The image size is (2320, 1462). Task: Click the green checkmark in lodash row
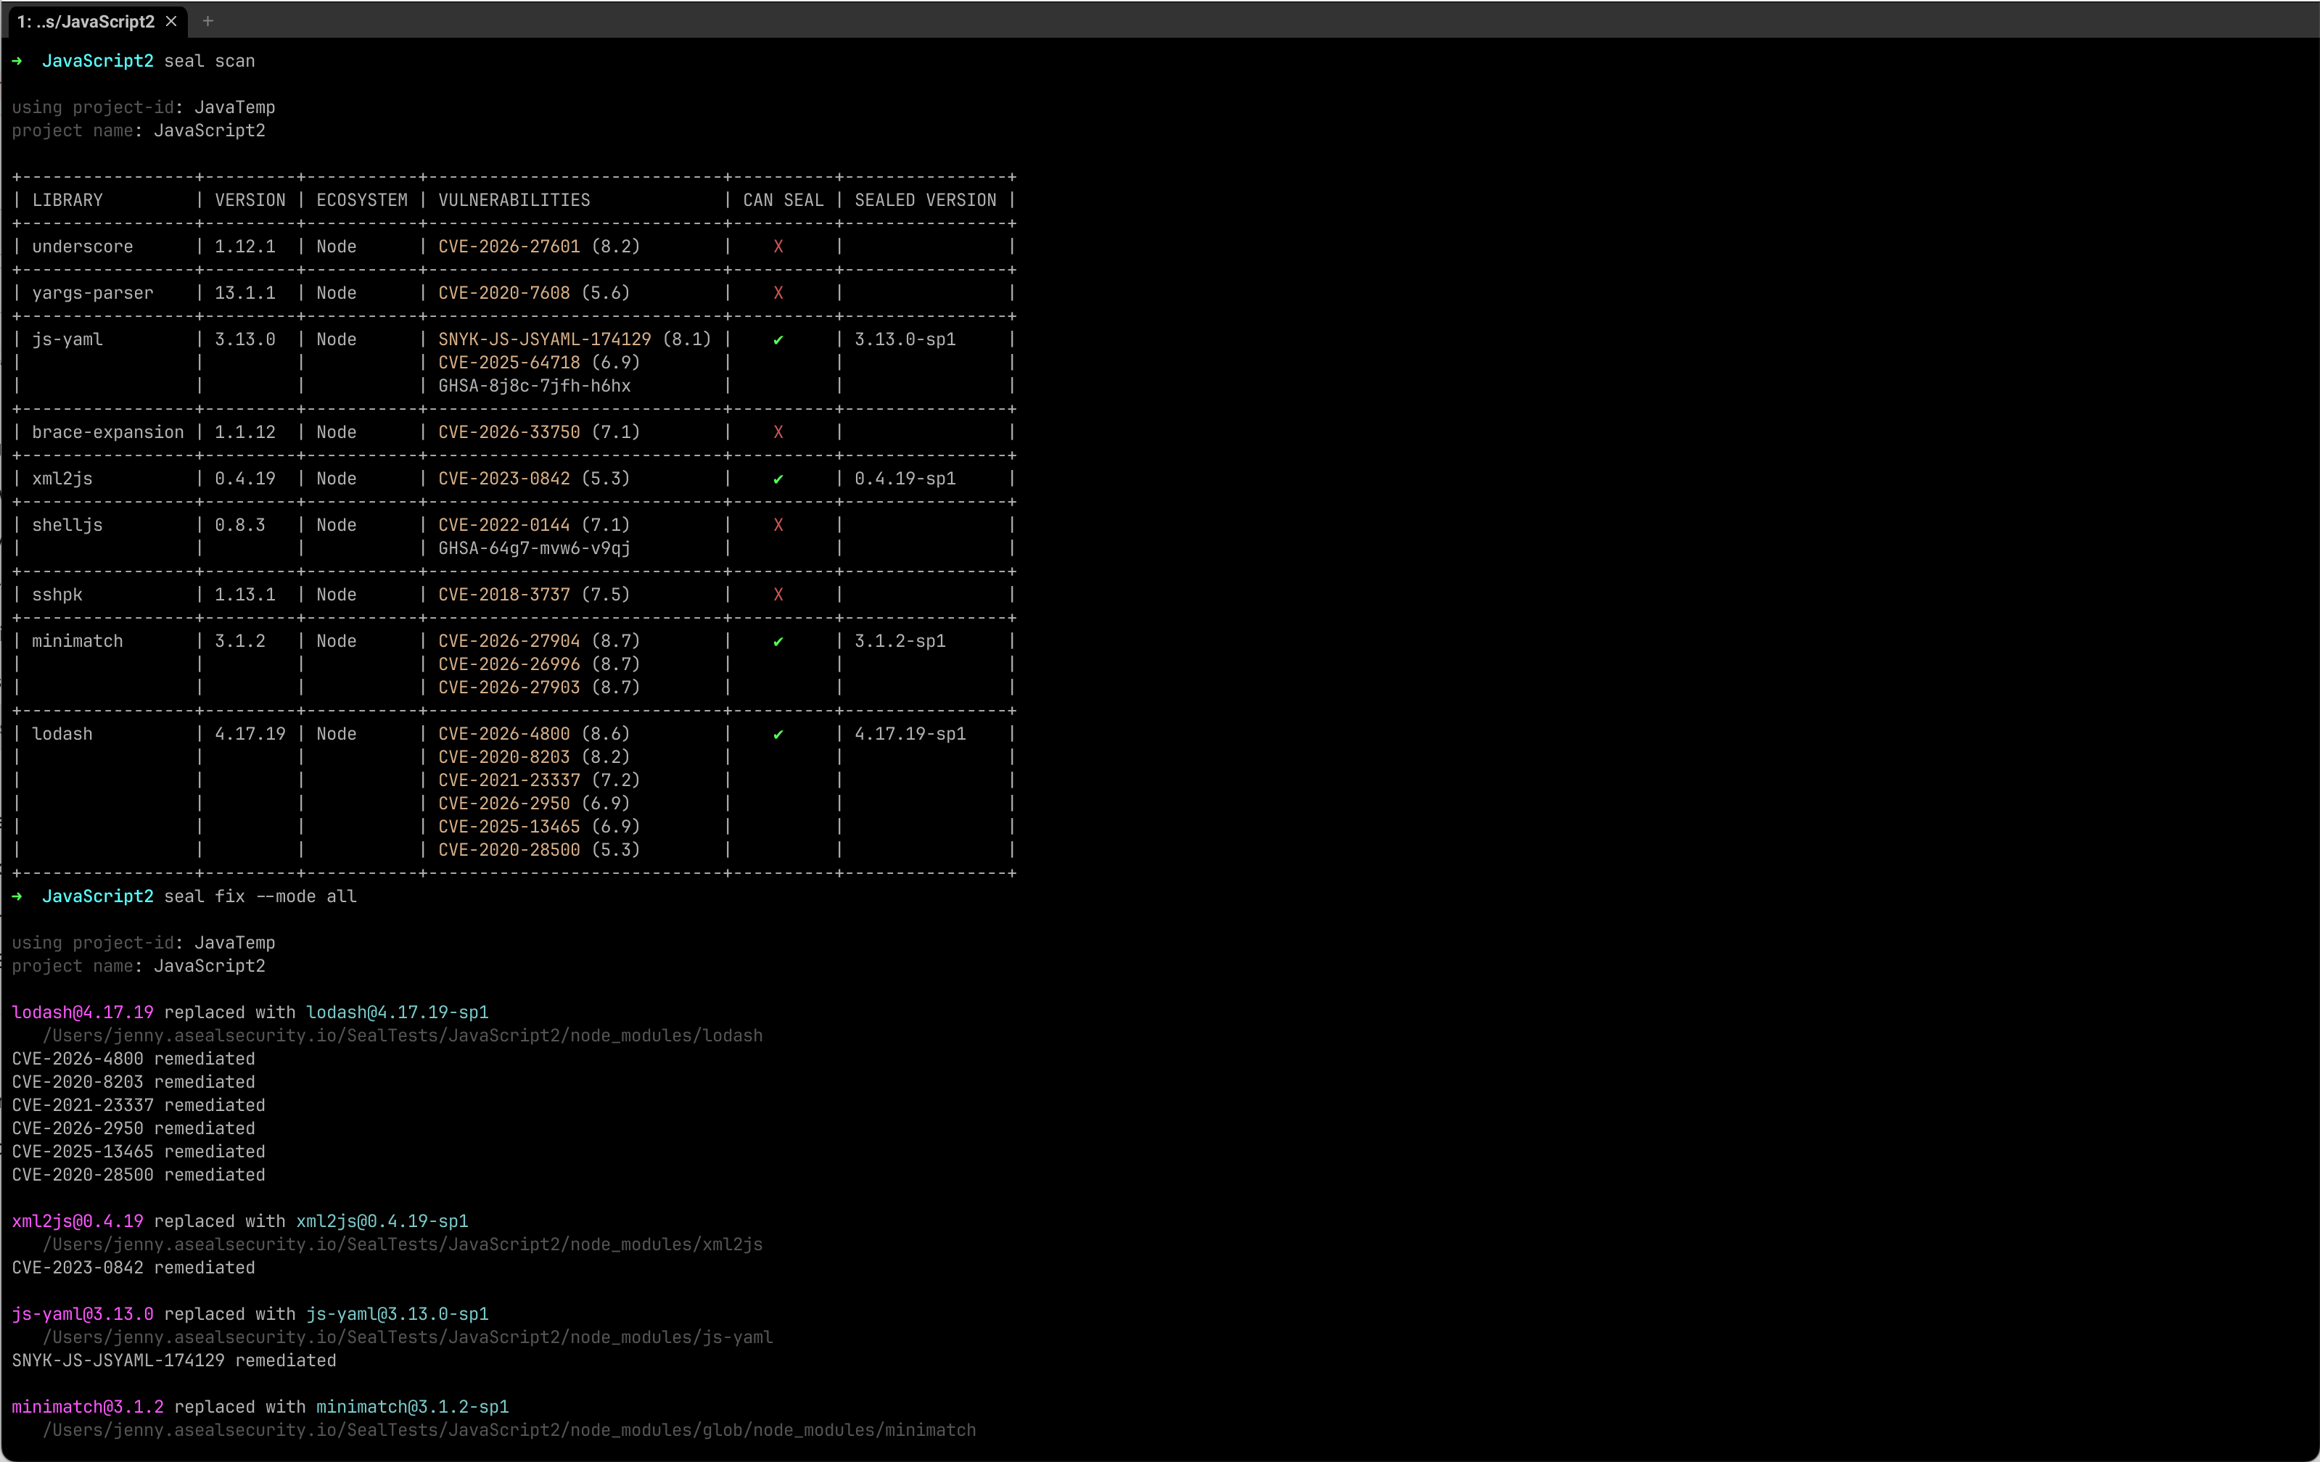tap(778, 735)
